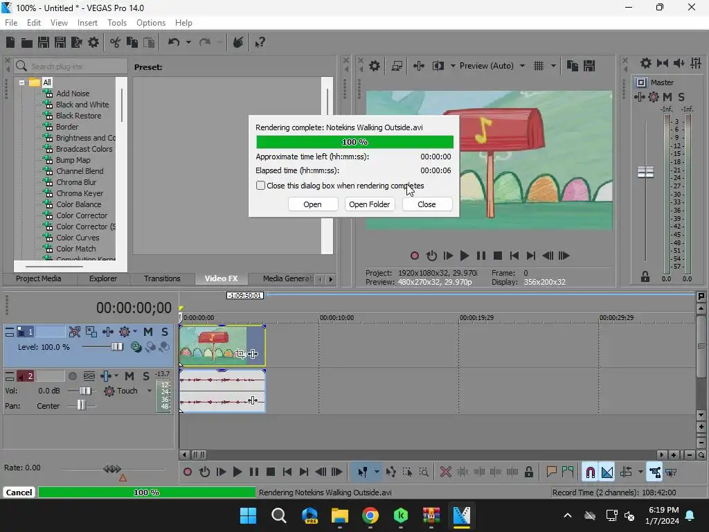Click the Lock event padlock icon in toolbar
The height and width of the screenshot is (532, 709).
[x=528, y=472]
